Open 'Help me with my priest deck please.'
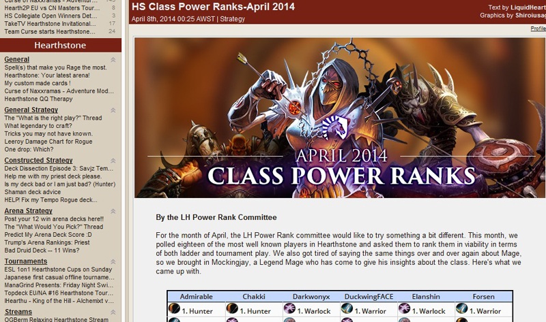This screenshot has height=322, width=546. click(x=53, y=176)
